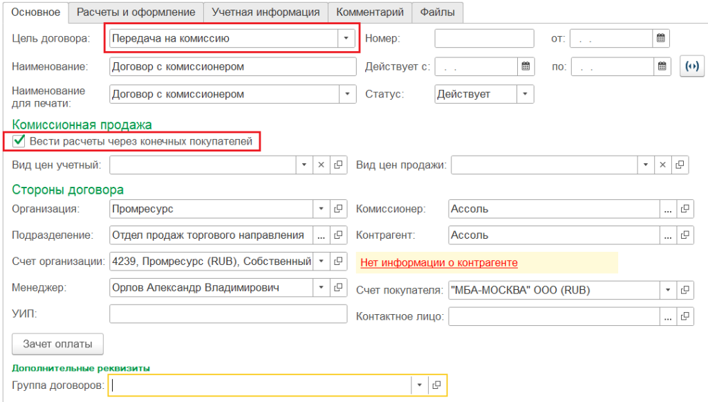
Task: Expand the 'Менеджер' dropdown list
Action: click(x=321, y=288)
